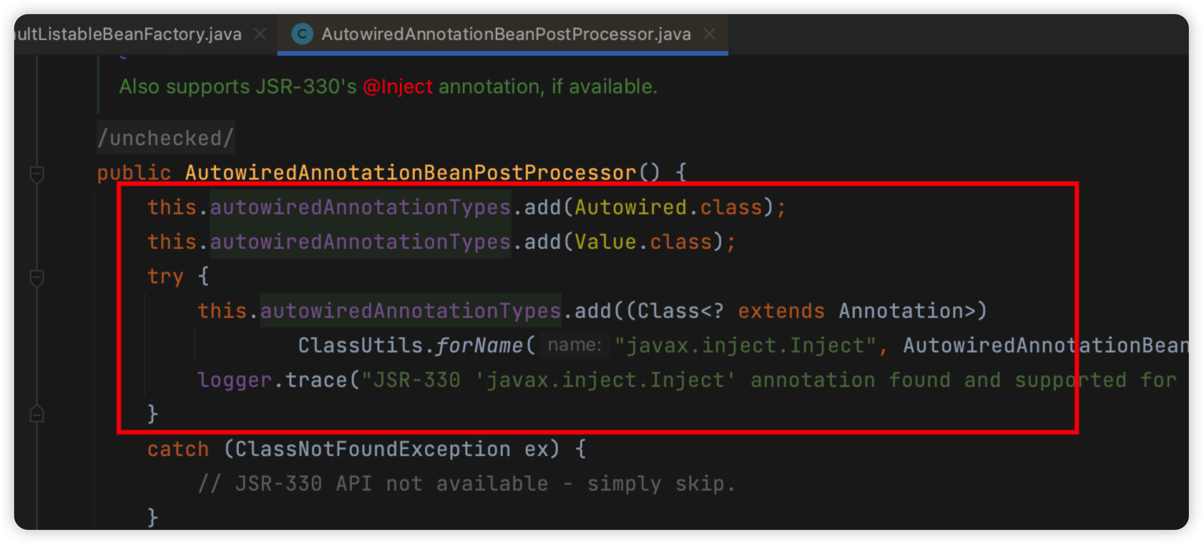
Task: Click ClassNotFoundException in the catch clause
Action: pos(372,449)
